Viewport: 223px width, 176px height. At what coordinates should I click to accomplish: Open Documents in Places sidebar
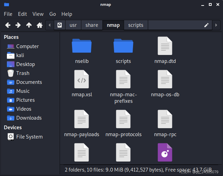pyautogui.click(x=29, y=82)
